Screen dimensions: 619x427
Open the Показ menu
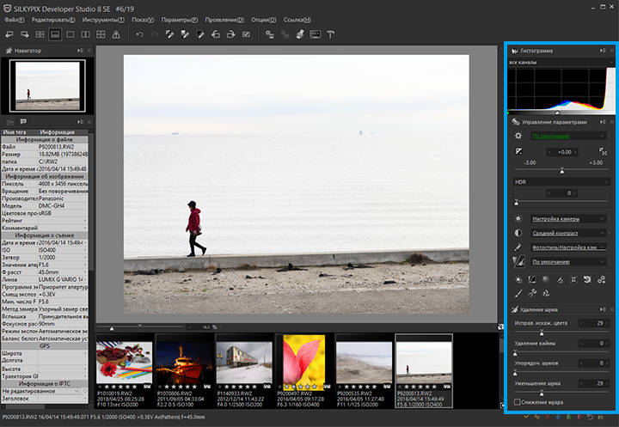pos(143,20)
